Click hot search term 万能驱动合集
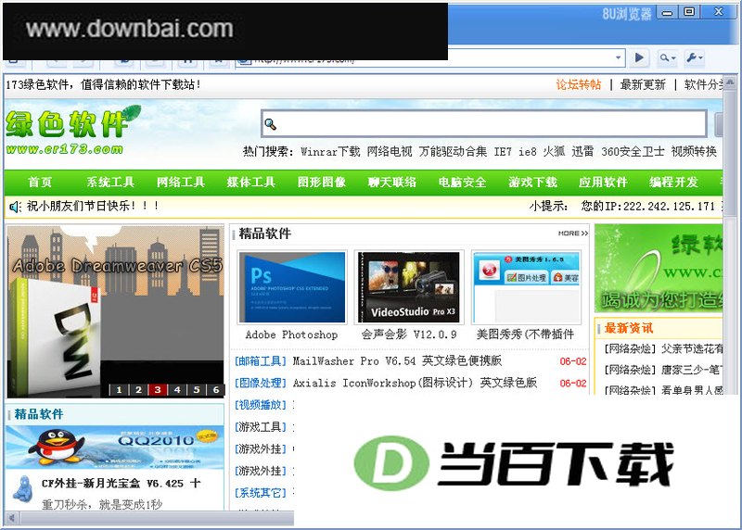The height and width of the screenshot is (530, 742). tap(453, 152)
